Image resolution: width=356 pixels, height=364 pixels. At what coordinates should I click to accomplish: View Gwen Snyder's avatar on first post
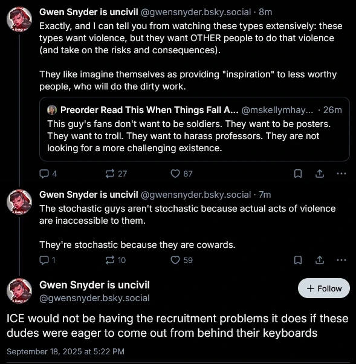[19, 19]
